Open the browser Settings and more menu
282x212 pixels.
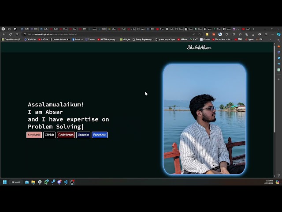pos(272,34)
